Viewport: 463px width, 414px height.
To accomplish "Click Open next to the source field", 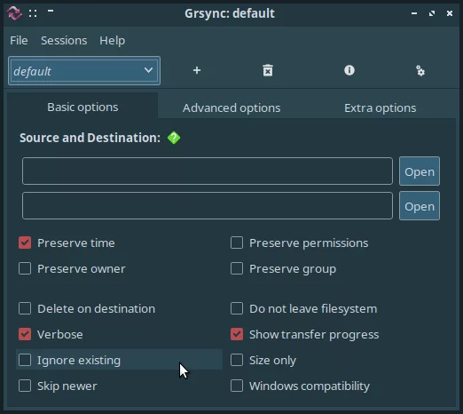I will [420, 171].
